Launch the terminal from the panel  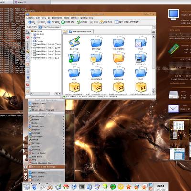tap(82, 187)
